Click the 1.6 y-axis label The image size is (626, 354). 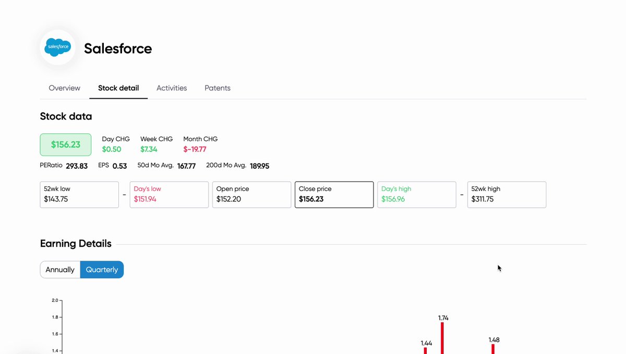click(x=55, y=334)
